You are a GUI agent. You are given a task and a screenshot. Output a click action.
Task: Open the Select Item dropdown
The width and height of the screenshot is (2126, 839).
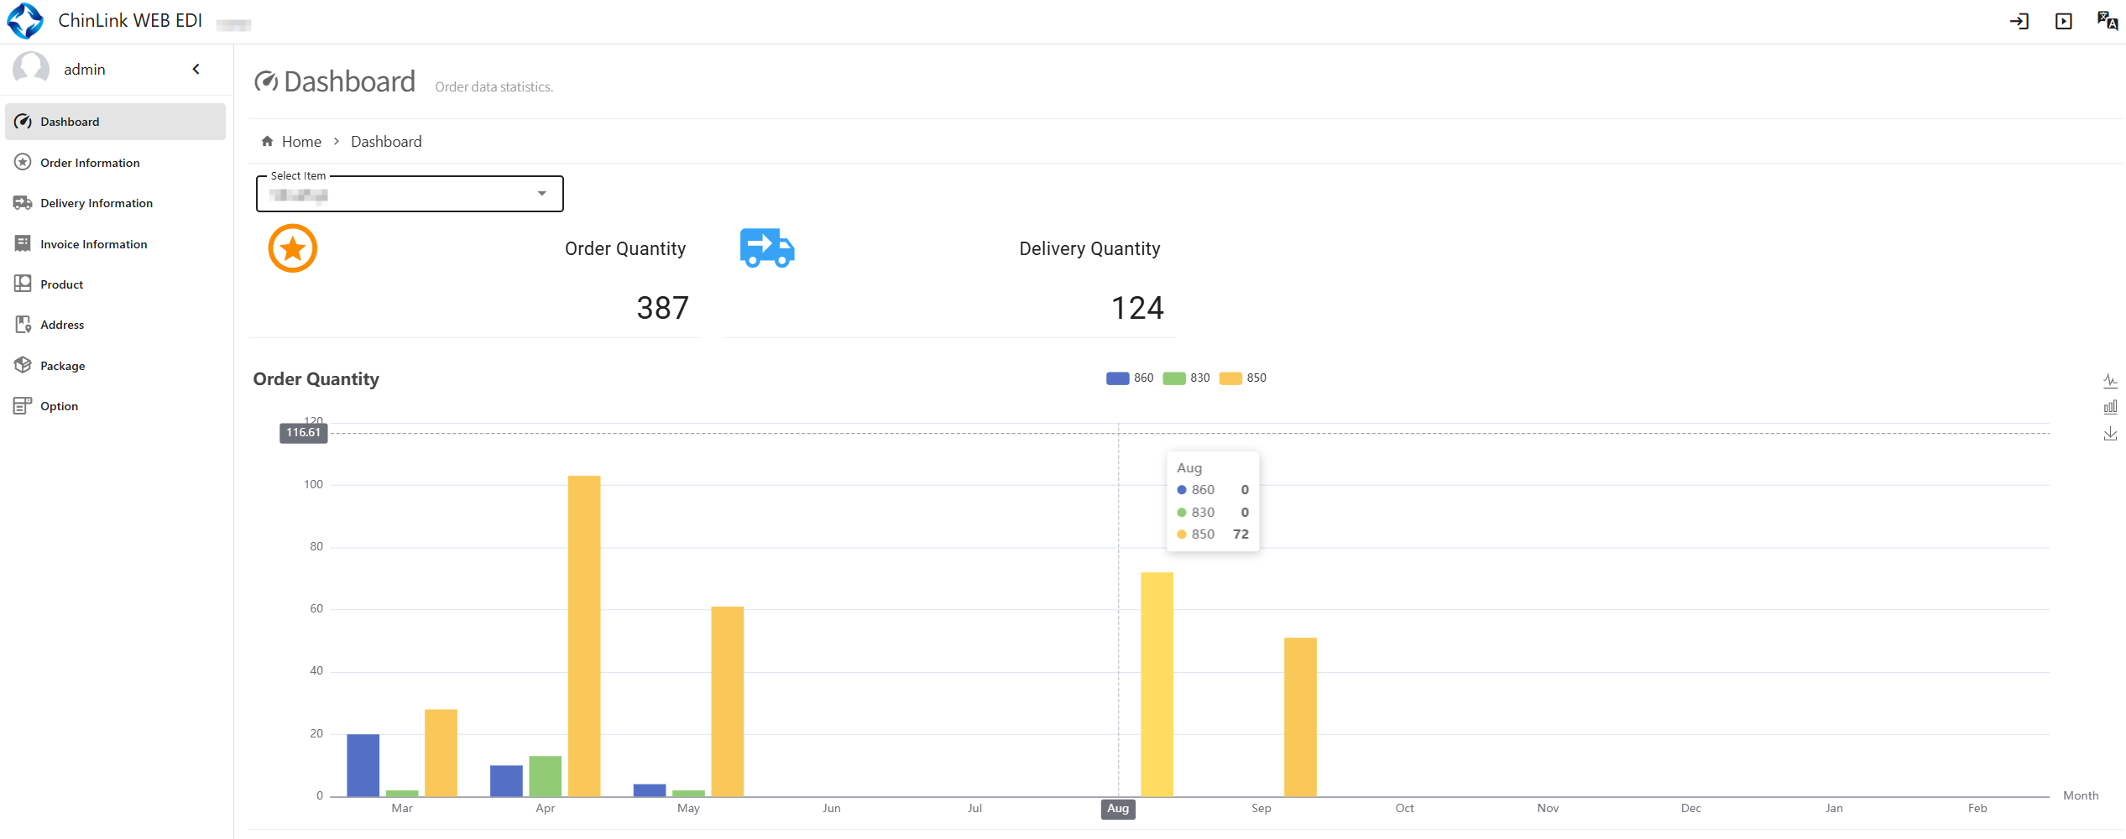410,195
